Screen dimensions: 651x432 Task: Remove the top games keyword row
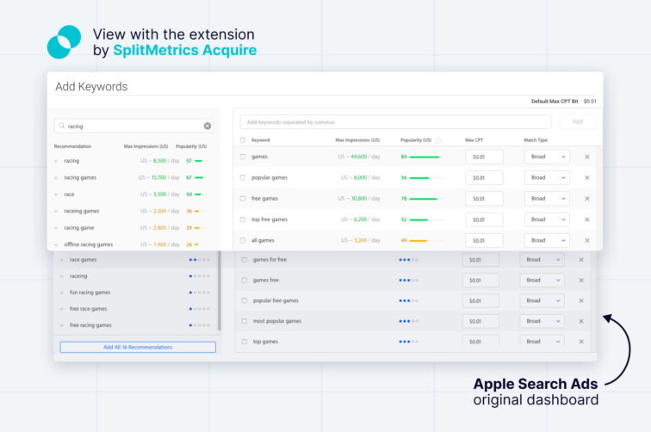tap(581, 342)
